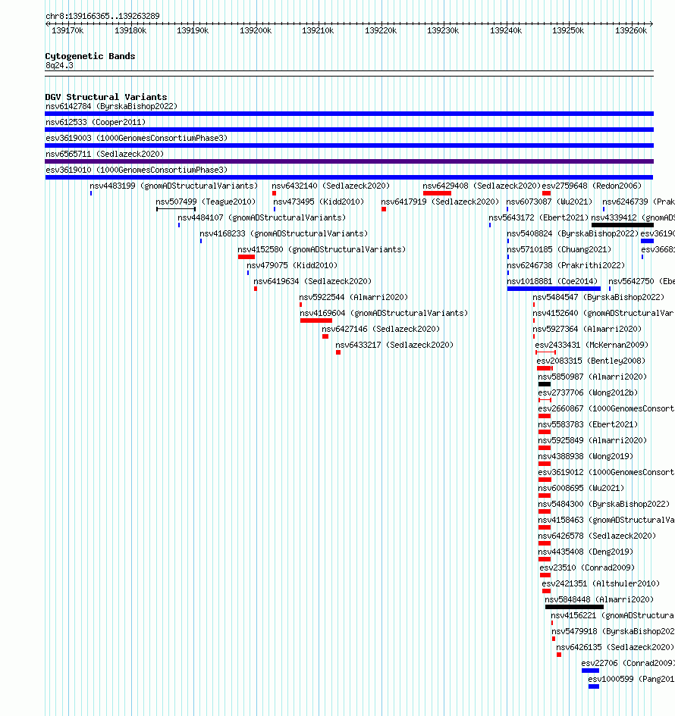The height and width of the screenshot is (716, 675).
Task: Click nsv5927364 (Almarri2020) label
Action: pos(587,330)
